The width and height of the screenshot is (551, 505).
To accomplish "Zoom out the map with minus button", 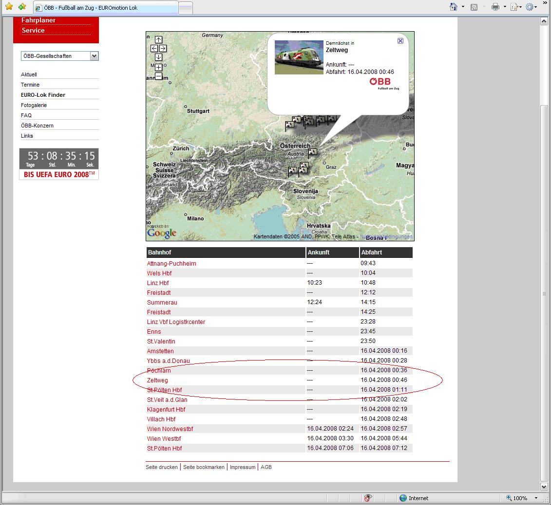I will 158,76.
